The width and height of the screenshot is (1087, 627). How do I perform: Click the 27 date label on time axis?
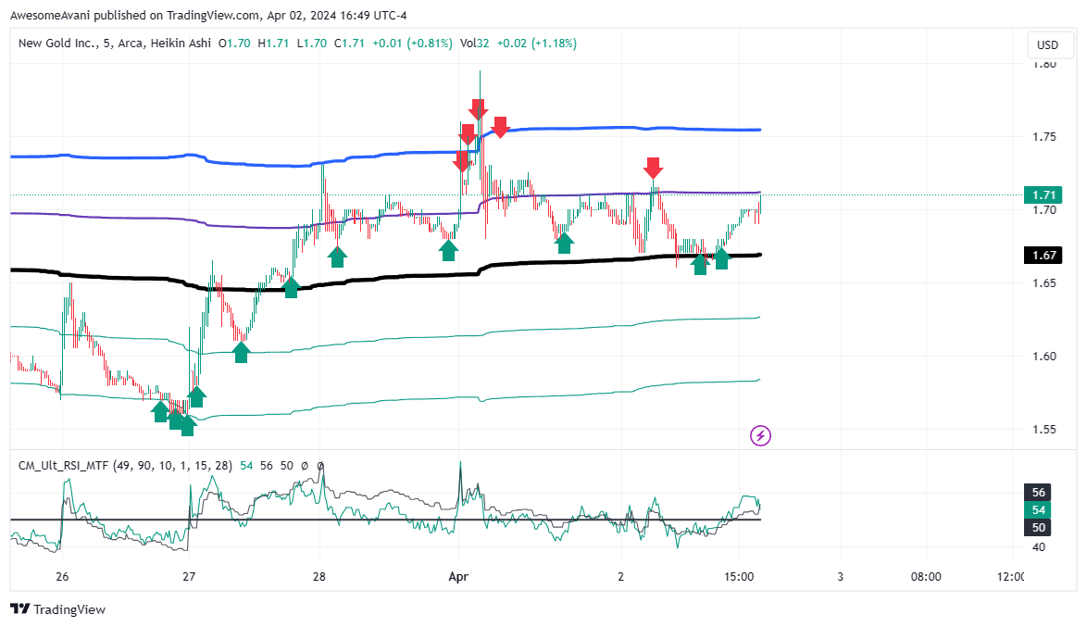pyautogui.click(x=189, y=576)
